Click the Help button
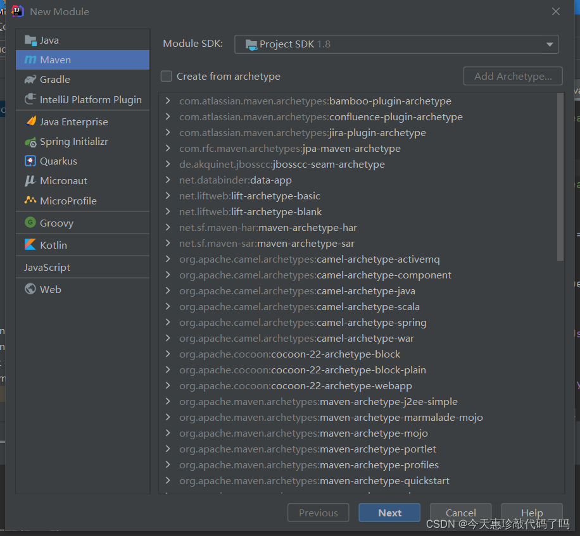580x536 pixels. [532, 513]
